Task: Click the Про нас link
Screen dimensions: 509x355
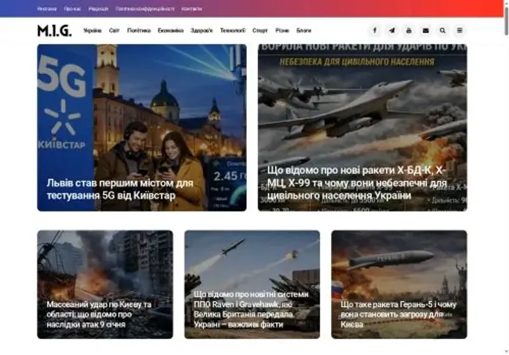Action: pos(73,9)
